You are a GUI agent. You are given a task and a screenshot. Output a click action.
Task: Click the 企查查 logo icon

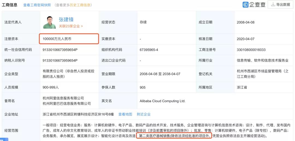pos(246,5)
